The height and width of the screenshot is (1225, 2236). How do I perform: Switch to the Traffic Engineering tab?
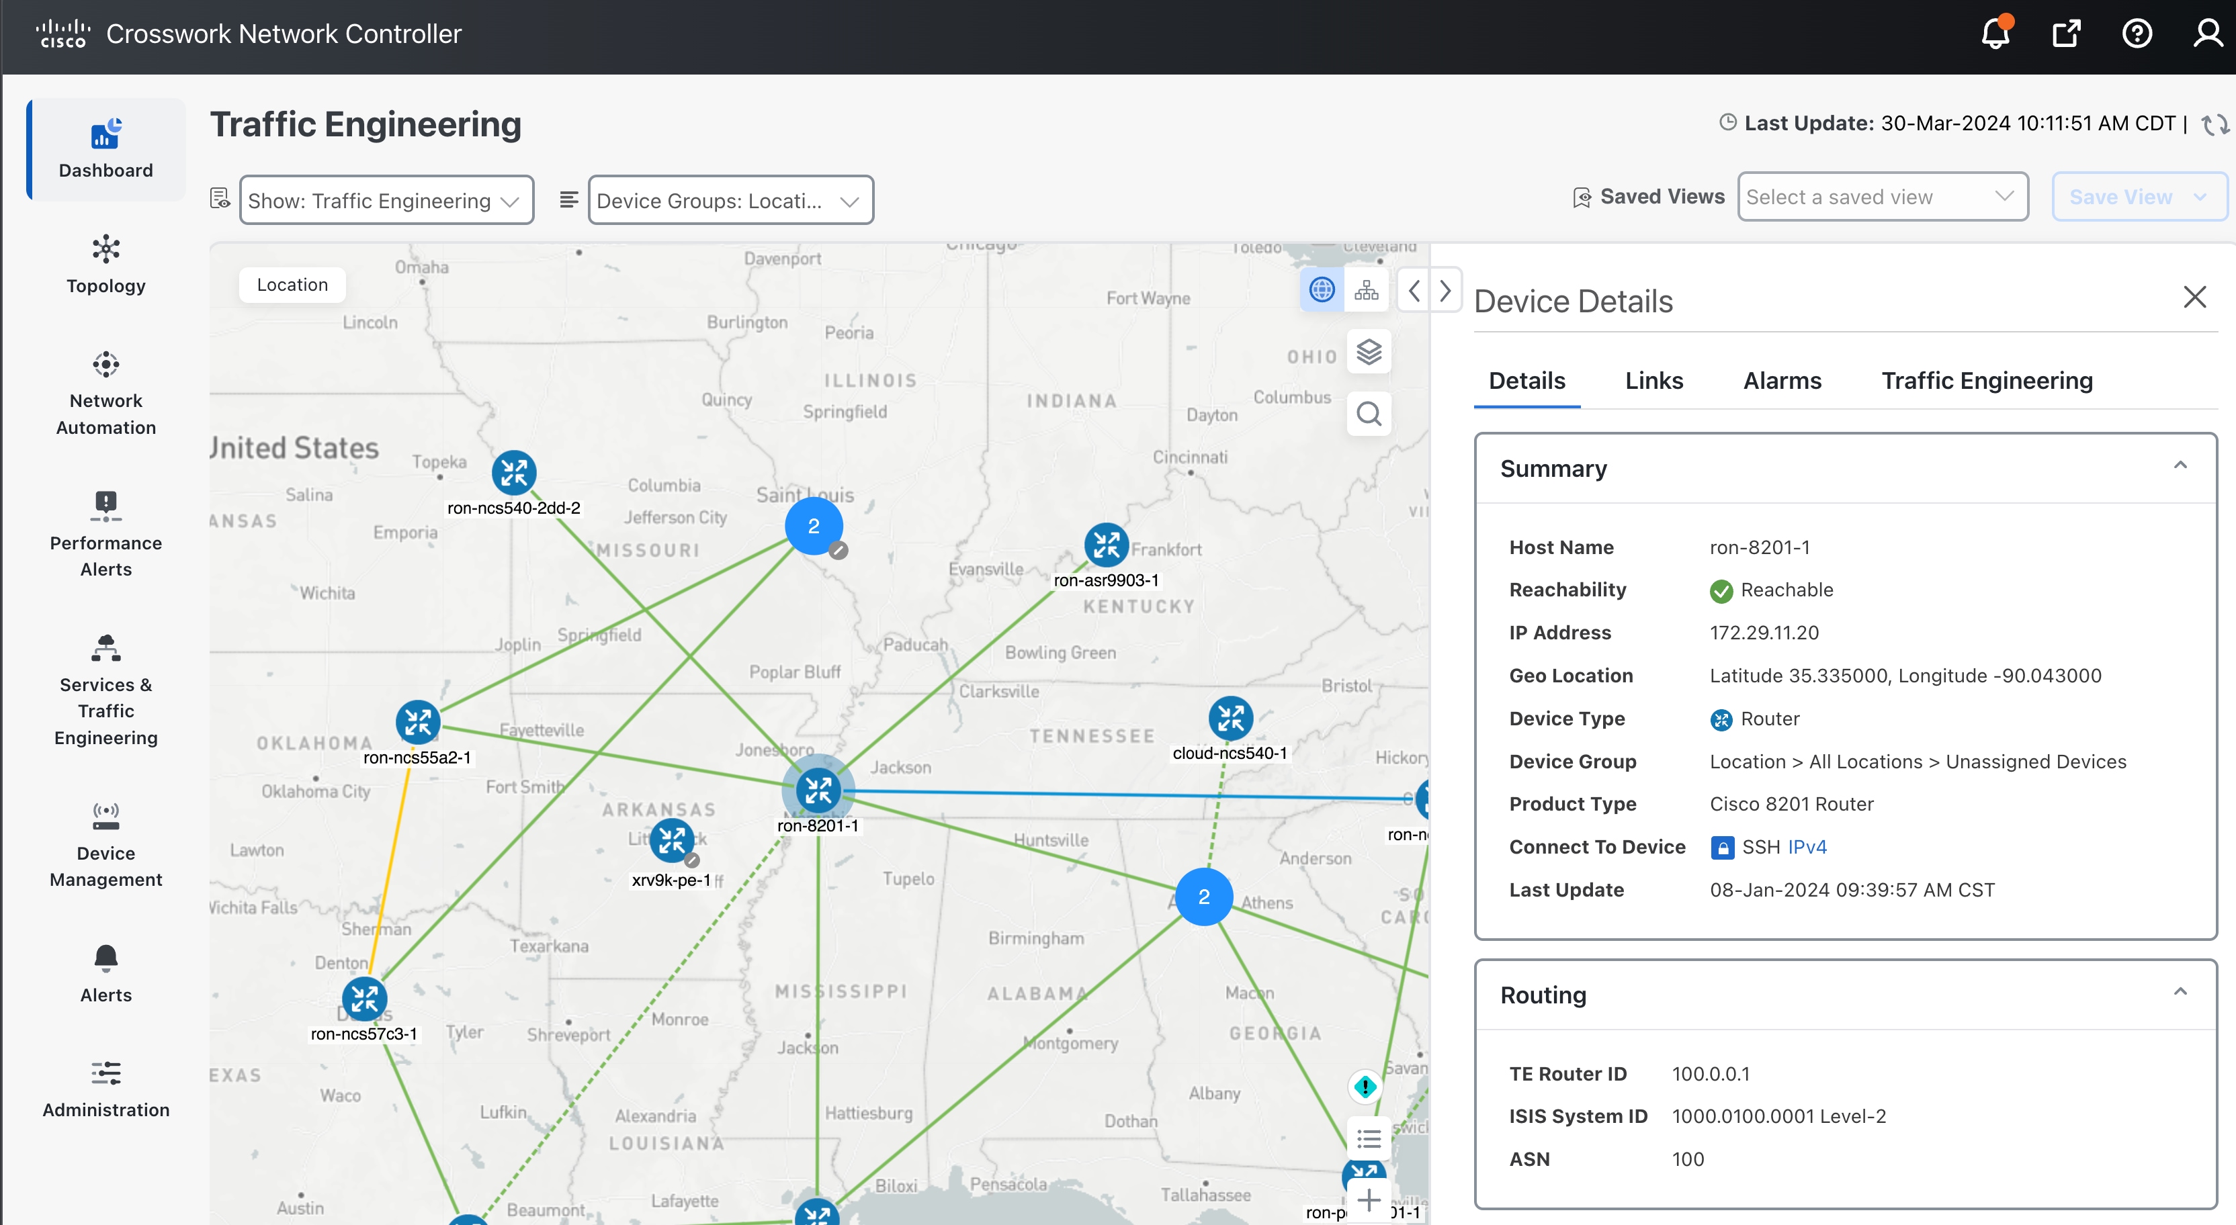click(1988, 381)
